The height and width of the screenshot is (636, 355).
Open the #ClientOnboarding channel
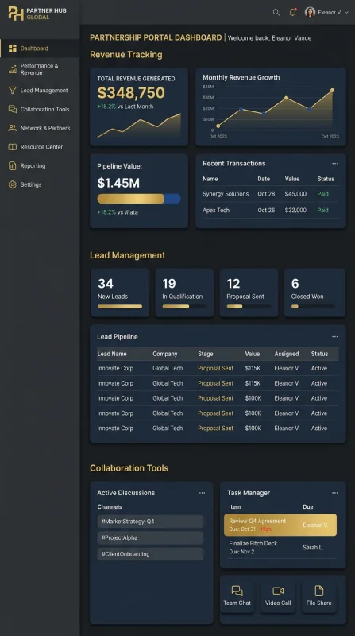(150, 554)
